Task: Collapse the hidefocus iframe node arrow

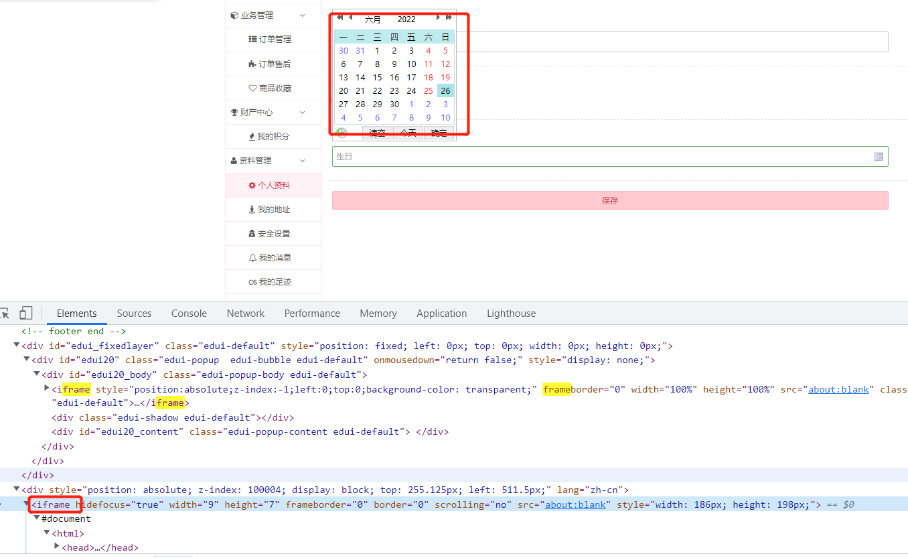Action: [x=27, y=504]
